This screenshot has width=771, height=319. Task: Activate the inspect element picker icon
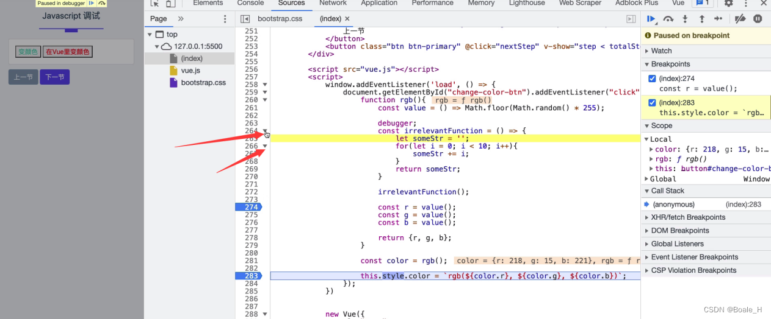pyautogui.click(x=154, y=3)
